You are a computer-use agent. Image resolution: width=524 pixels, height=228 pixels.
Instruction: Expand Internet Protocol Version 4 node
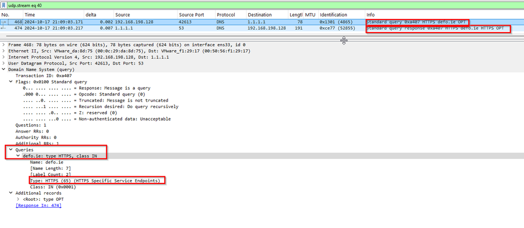[x=3, y=57]
